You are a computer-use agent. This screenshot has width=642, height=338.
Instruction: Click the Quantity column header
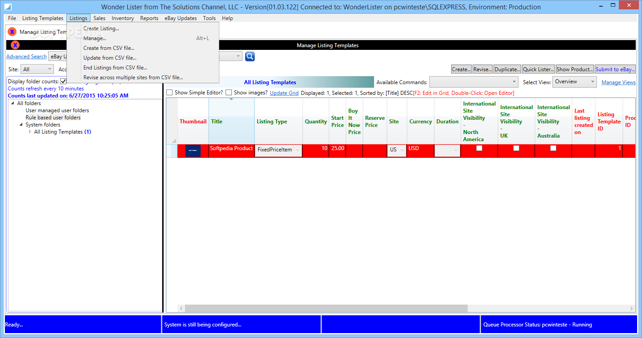pos(316,122)
